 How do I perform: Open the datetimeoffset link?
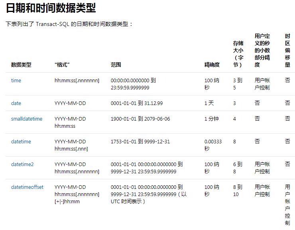pos(27,187)
